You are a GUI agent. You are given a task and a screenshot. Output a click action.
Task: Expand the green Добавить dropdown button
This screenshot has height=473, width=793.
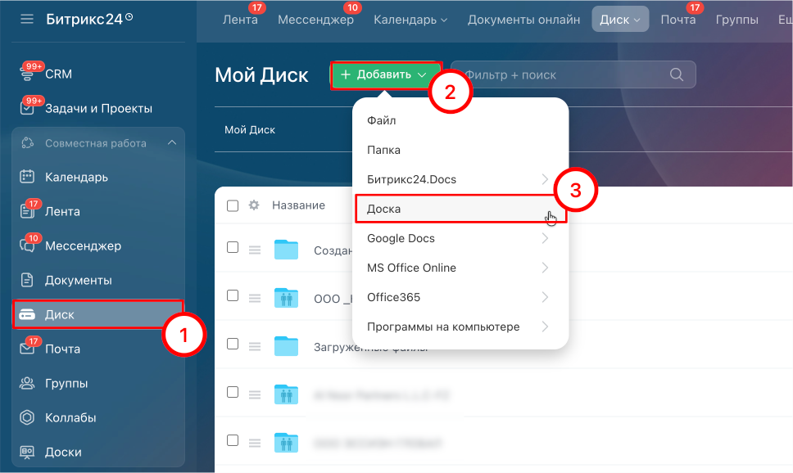[x=385, y=74]
